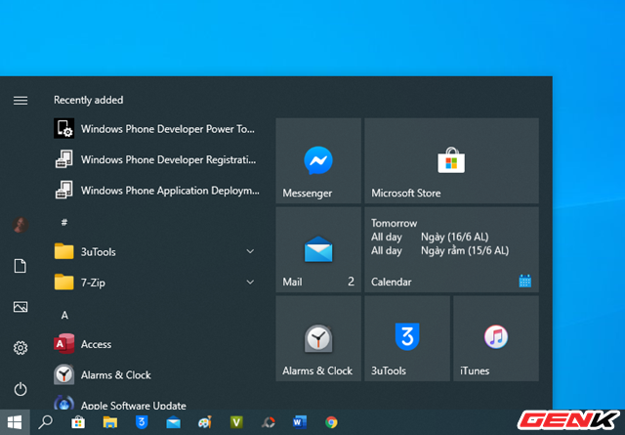The width and height of the screenshot is (625, 435).
Task: Launch Windows Phone Application Deployment
Action: [156, 191]
